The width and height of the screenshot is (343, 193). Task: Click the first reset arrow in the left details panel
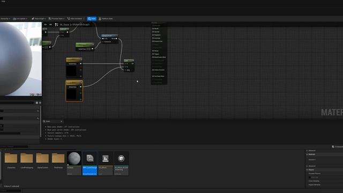(38, 111)
